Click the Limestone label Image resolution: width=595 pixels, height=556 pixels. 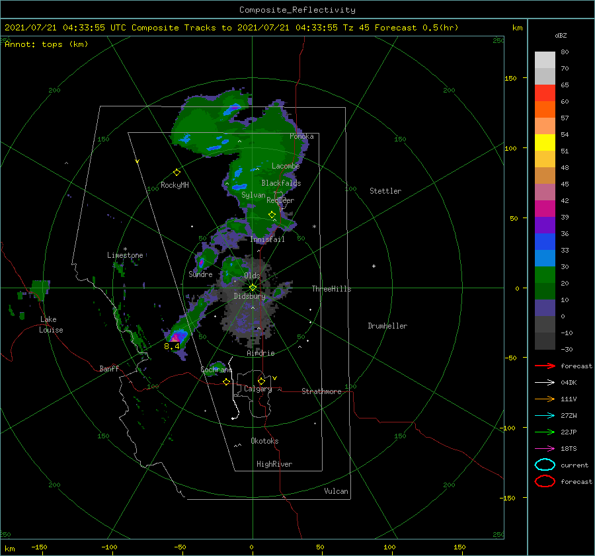click(125, 255)
